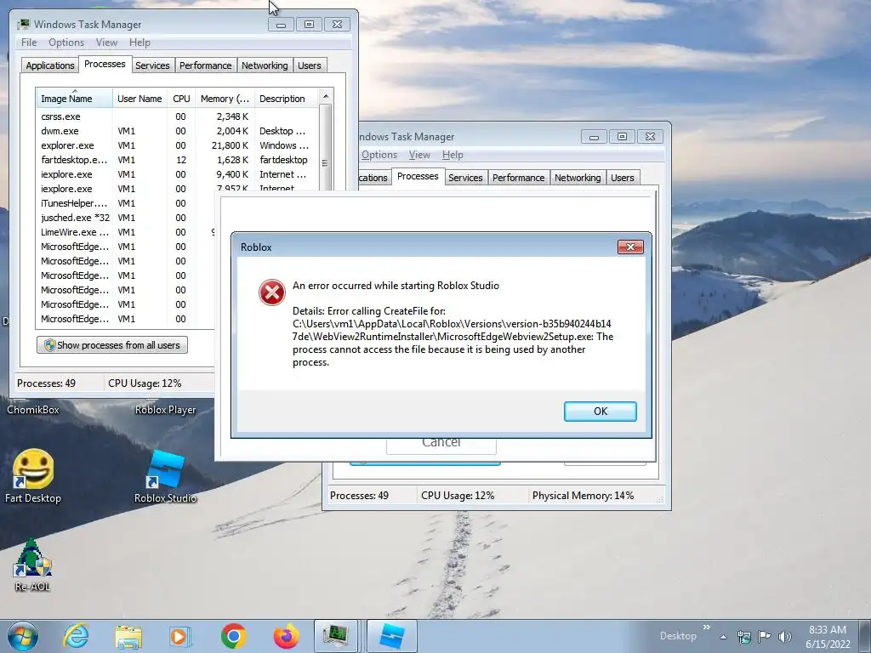871x653 pixels.
Task: Select jusched.exe *32 process row
Action: pos(126,218)
